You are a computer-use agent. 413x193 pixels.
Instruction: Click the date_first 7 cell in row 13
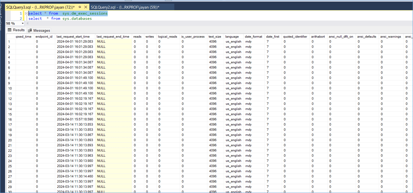pos(273,104)
